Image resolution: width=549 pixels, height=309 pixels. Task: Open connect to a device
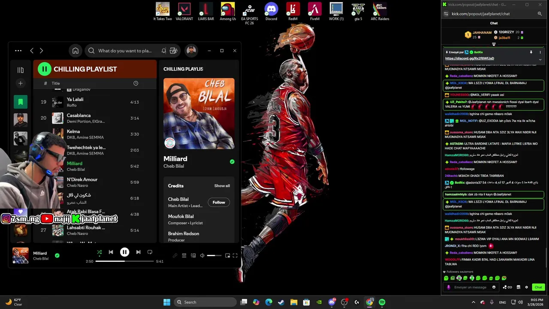coord(193,256)
